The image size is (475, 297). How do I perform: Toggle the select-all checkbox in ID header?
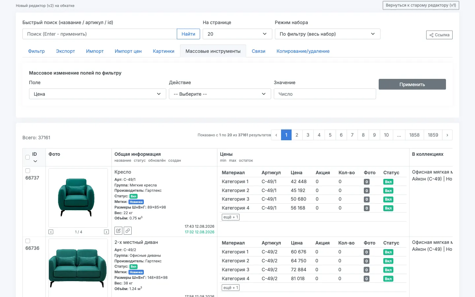click(x=27, y=157)
